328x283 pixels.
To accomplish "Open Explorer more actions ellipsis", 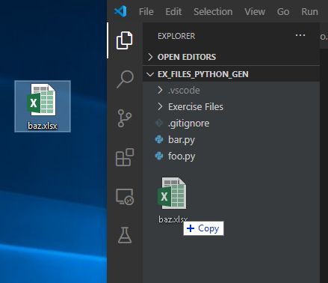I will [x=300, y=35].
